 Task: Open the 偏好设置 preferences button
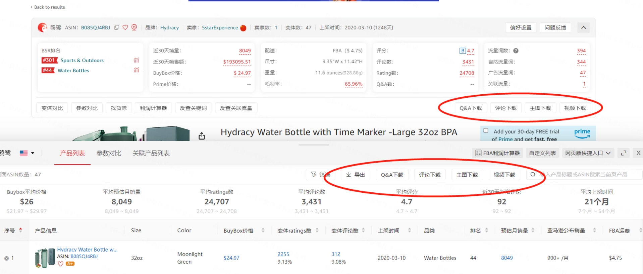(521, 27)
